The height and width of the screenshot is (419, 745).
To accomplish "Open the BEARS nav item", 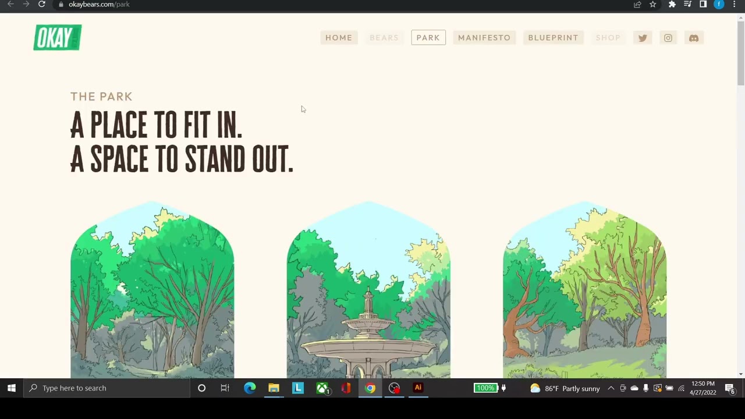I will point(384,38).
